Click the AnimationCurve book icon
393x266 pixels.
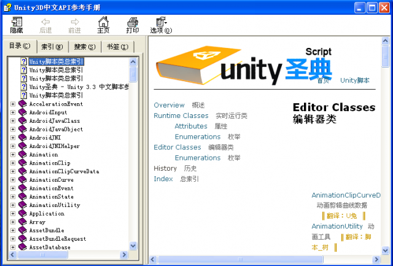[x=23, y=180]
